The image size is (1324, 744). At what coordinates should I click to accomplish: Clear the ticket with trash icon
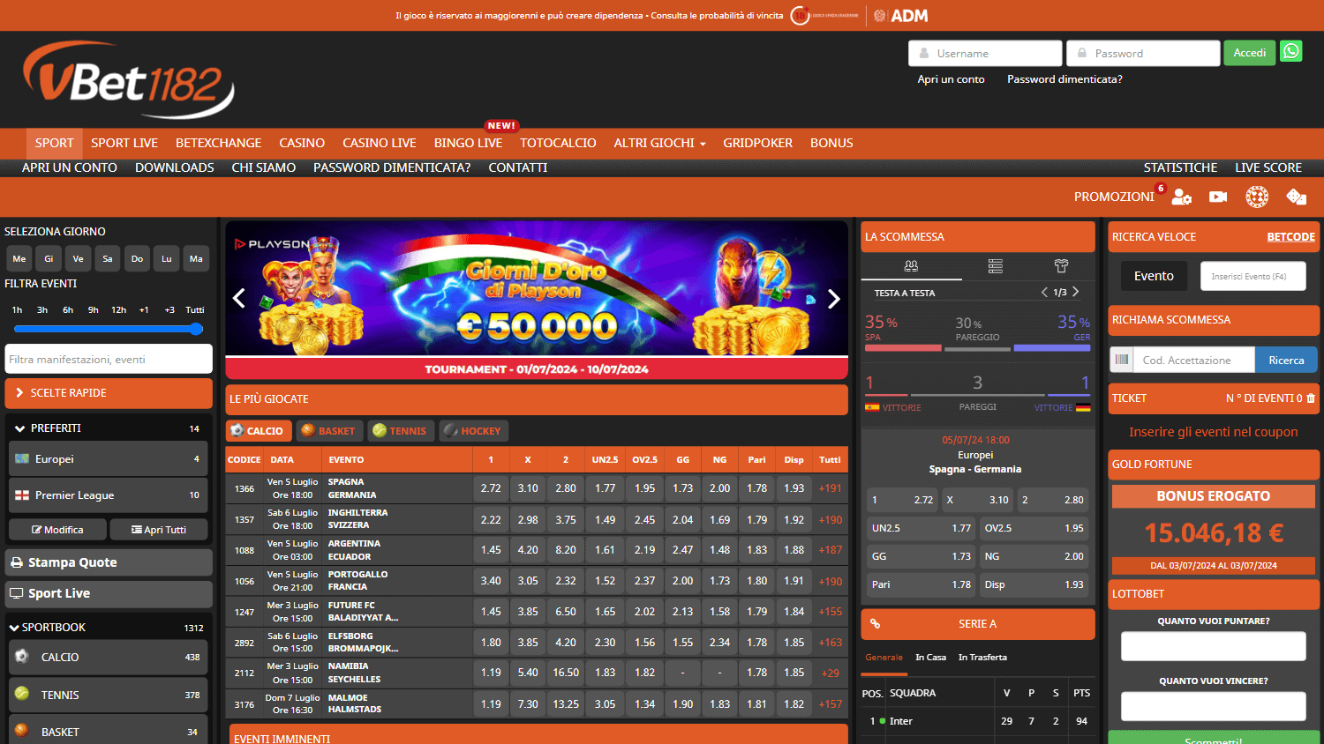[x=1310, y=398]
